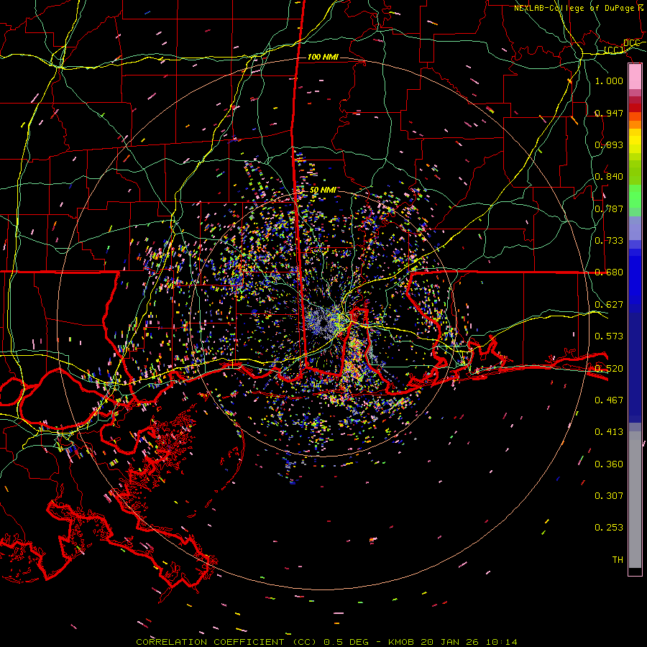The width and height of the screenshot is (647, 647).
Task: Click the "100 NMI" range ring label
Action: tap(323, 57)
